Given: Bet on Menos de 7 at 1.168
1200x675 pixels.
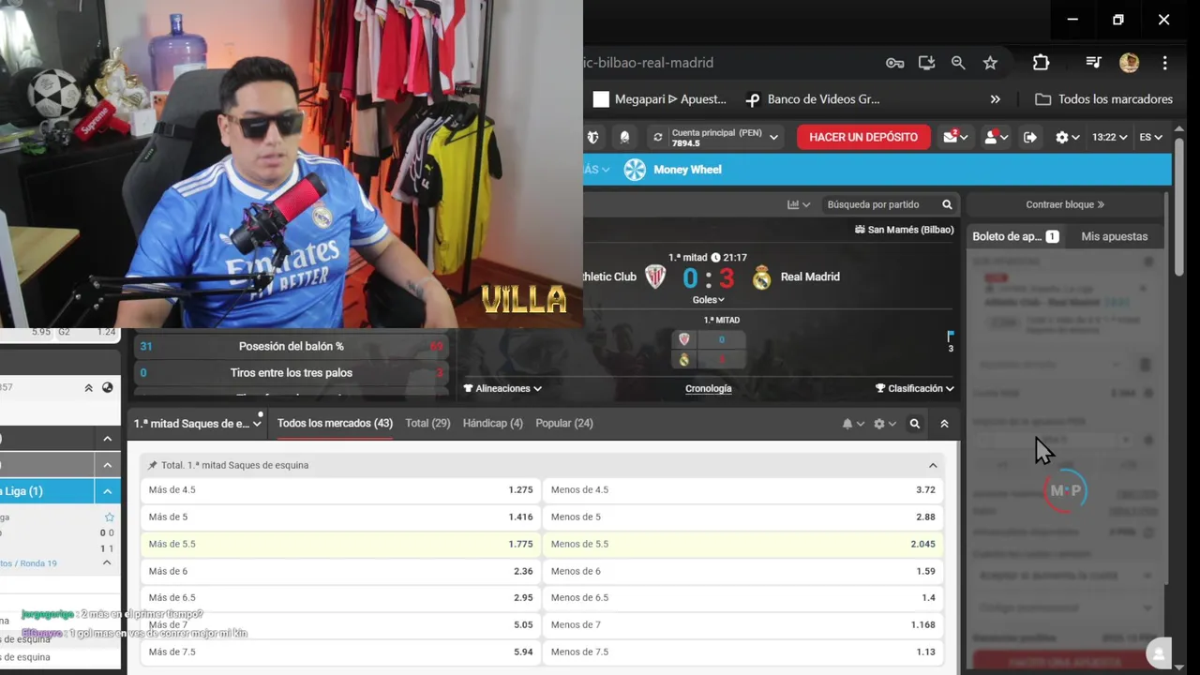Looking at the screenshot, I should click(x=743, y=624).
